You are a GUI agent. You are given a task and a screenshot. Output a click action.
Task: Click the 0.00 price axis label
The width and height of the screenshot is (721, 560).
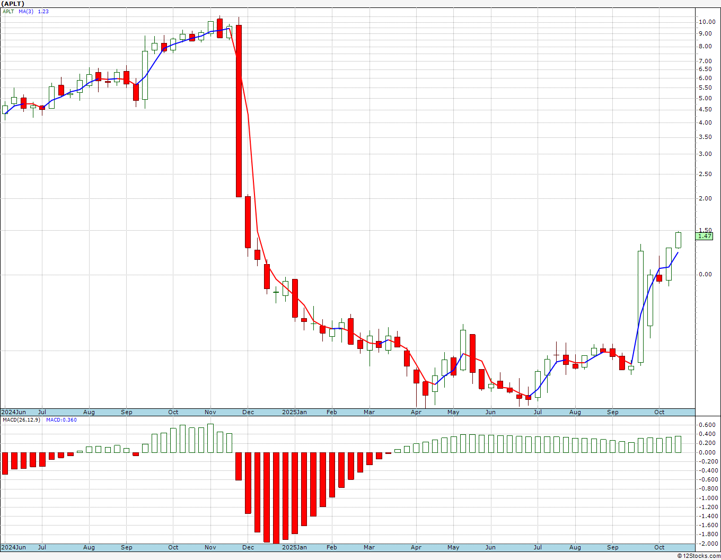pyautogui.click(x=706, y=274)
